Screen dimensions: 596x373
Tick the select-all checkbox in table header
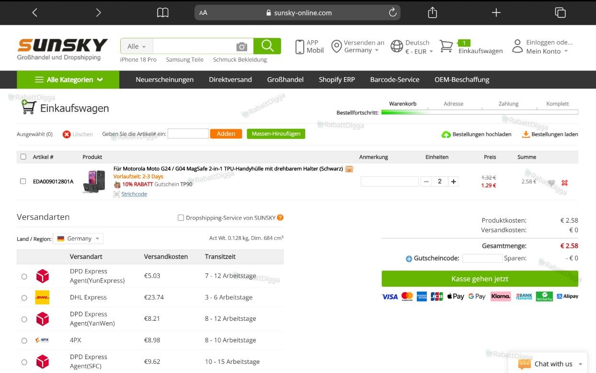pos(23,157)
